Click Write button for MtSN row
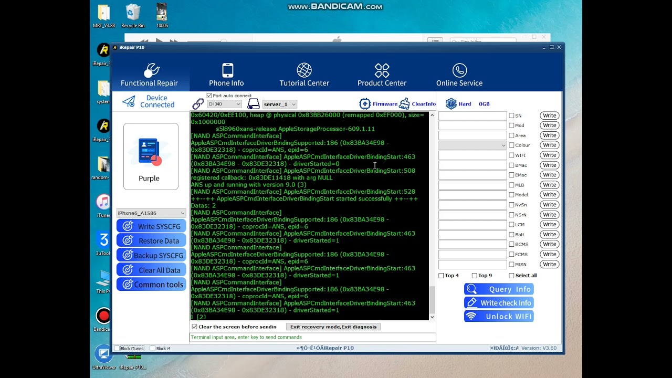 (550, 264)
